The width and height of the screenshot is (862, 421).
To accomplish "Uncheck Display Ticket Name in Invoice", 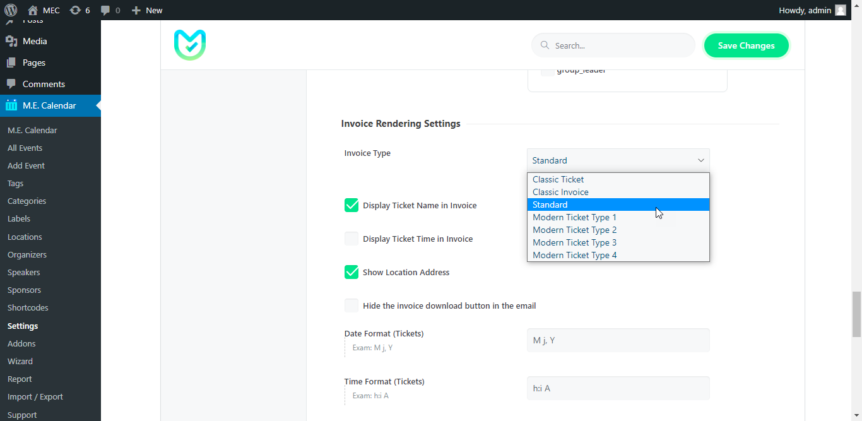I will click(x=351, y=205).
